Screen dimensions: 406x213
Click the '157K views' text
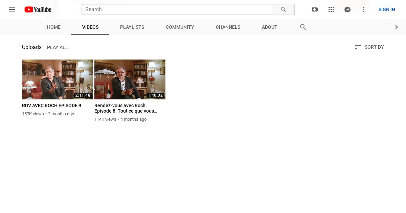click(x=33, y=114)
